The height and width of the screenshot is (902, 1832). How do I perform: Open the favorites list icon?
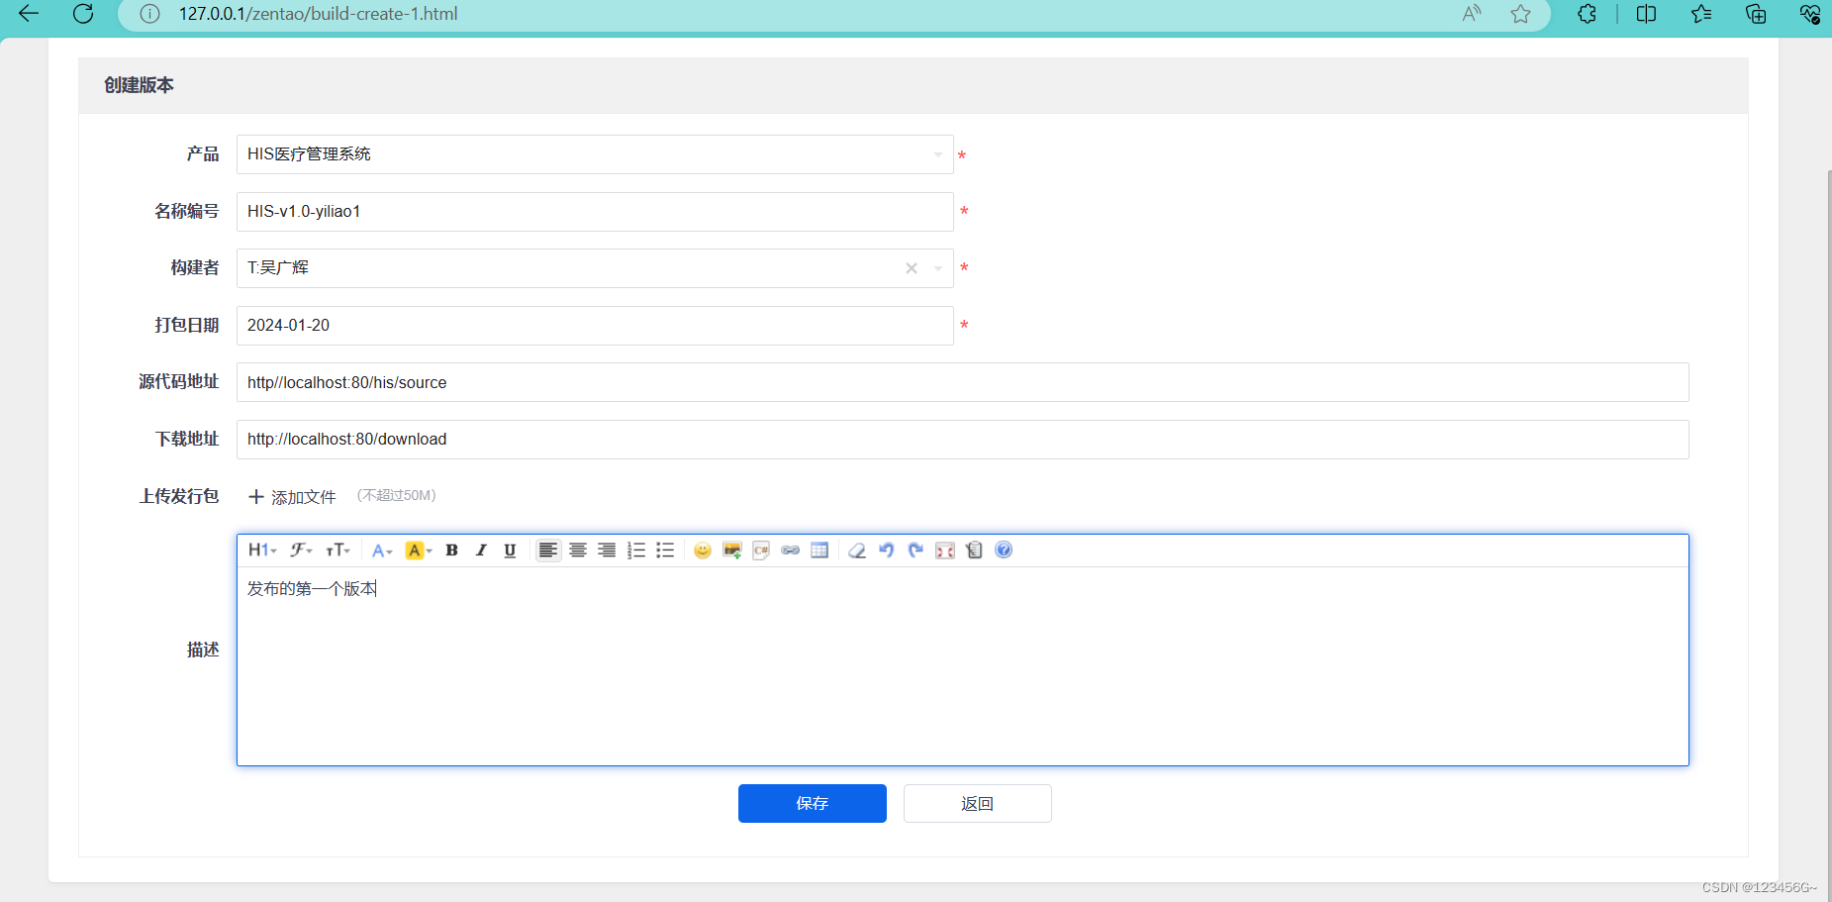point(1702,14)
